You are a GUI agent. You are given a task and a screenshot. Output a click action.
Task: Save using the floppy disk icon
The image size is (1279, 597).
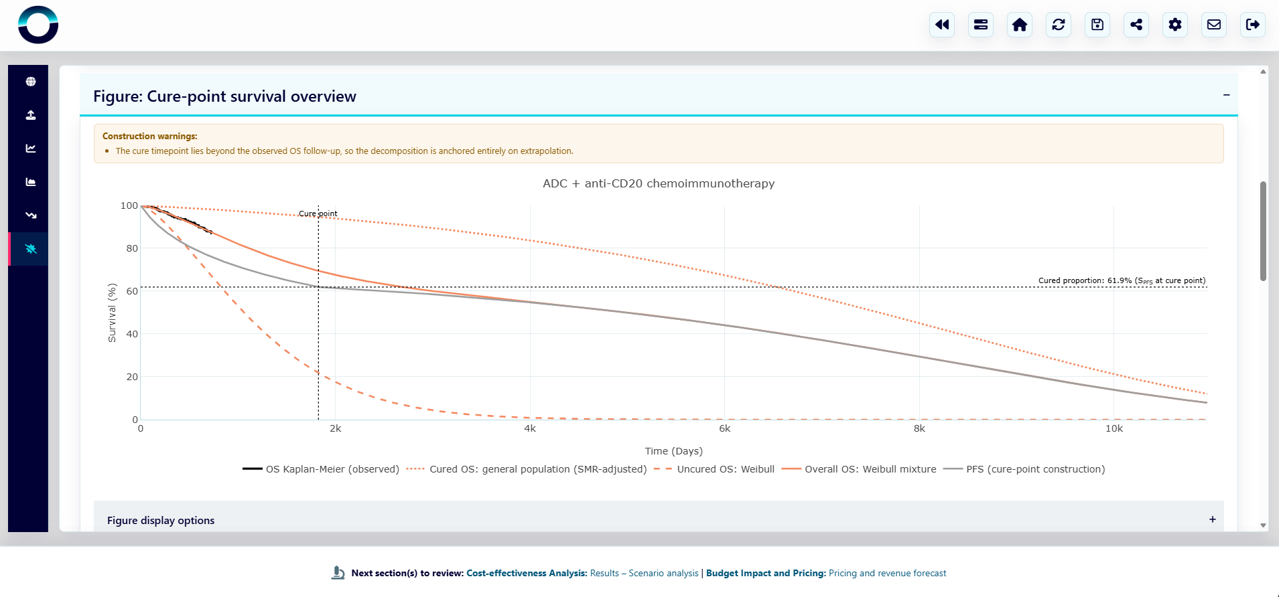1097,25
